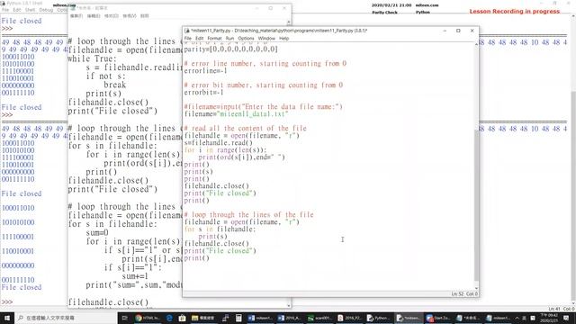
Task: Open the second menu of the Notepad window
Action: (94, 16)
